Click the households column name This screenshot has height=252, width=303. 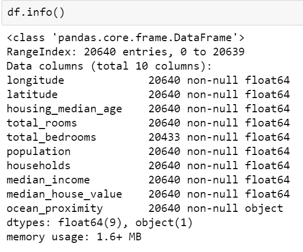click(x=39, y=166)
